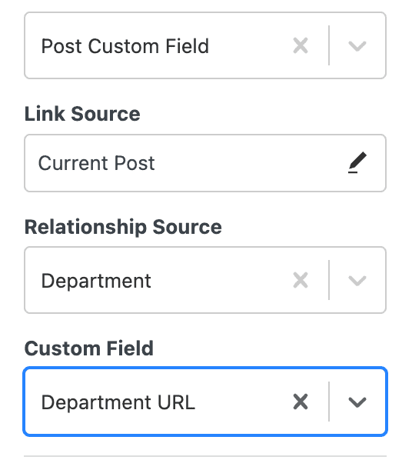Click the Custom Field label
The height and width of the screenshot is (460, 412).
coord(89,348)
